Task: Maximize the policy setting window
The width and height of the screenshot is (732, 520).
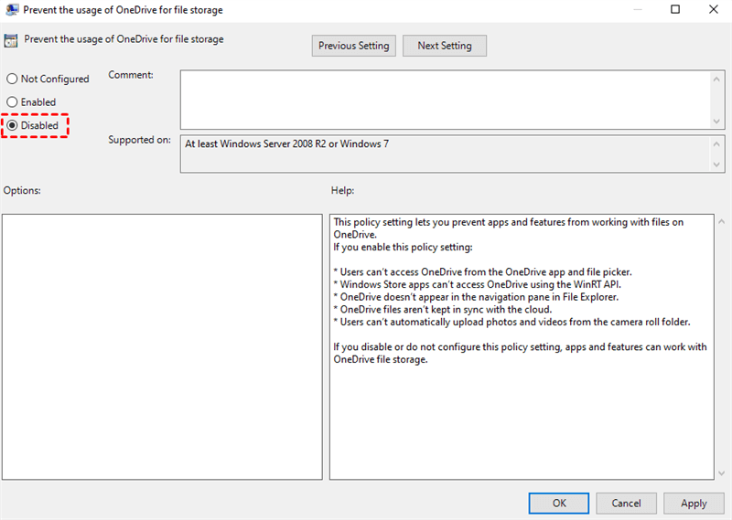Action: [675, 10]
